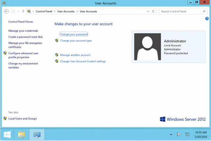
Task: Open the recent locations dropdown arrow
Action: point(18,11)
